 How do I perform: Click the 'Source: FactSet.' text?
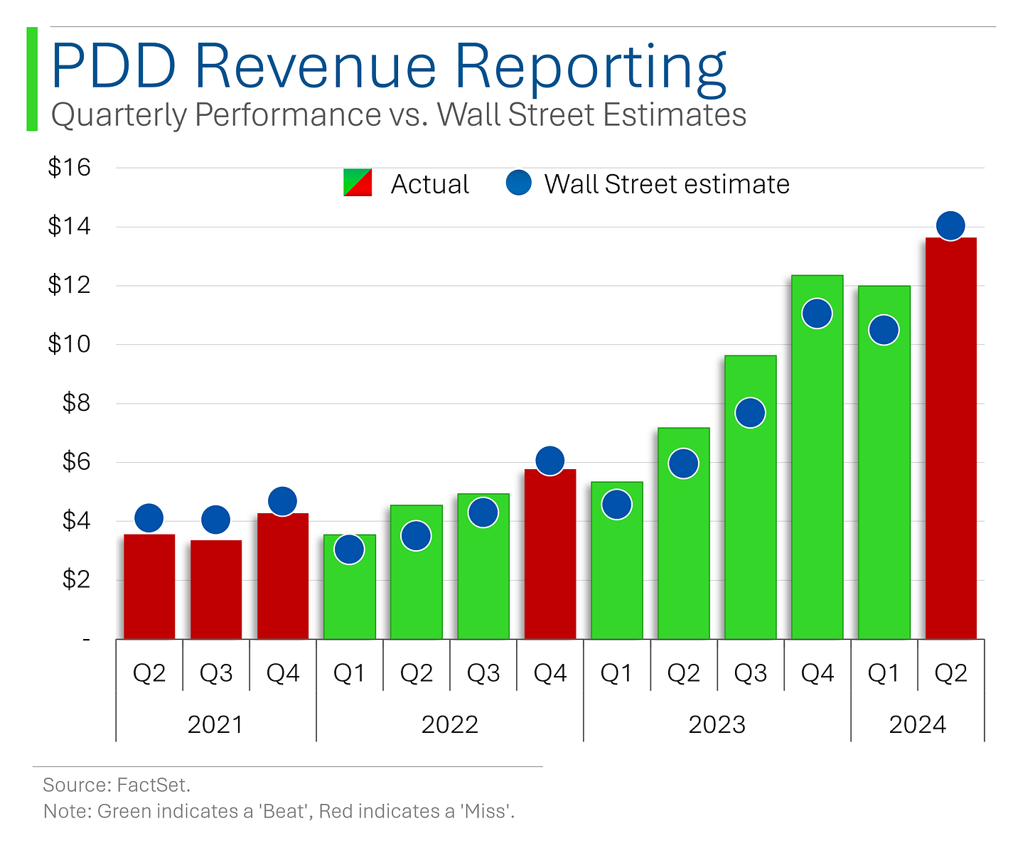117,785
